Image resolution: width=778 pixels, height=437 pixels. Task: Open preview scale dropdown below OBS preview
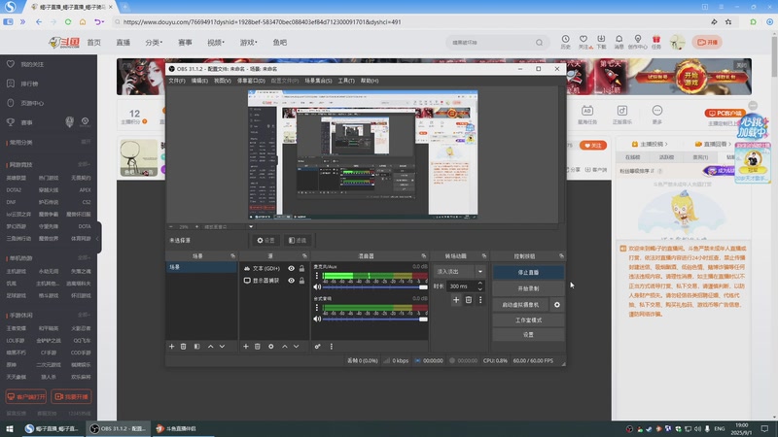[251, 227]
